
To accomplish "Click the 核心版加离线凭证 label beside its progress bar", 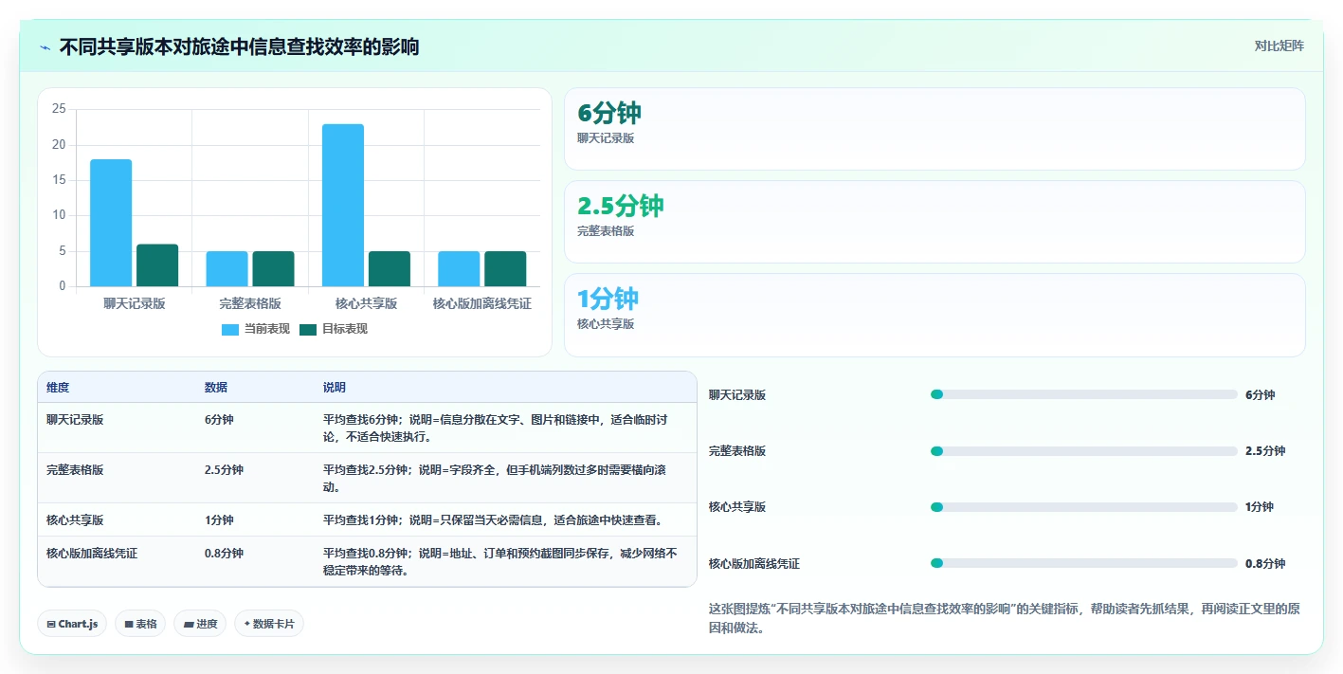I will [x=754, y=564].
